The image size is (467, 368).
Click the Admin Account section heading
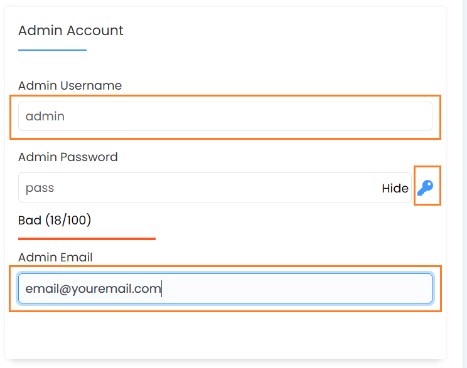[x=70, y=30]
